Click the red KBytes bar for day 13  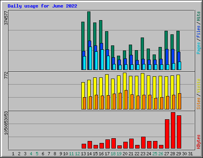[84, 146]
